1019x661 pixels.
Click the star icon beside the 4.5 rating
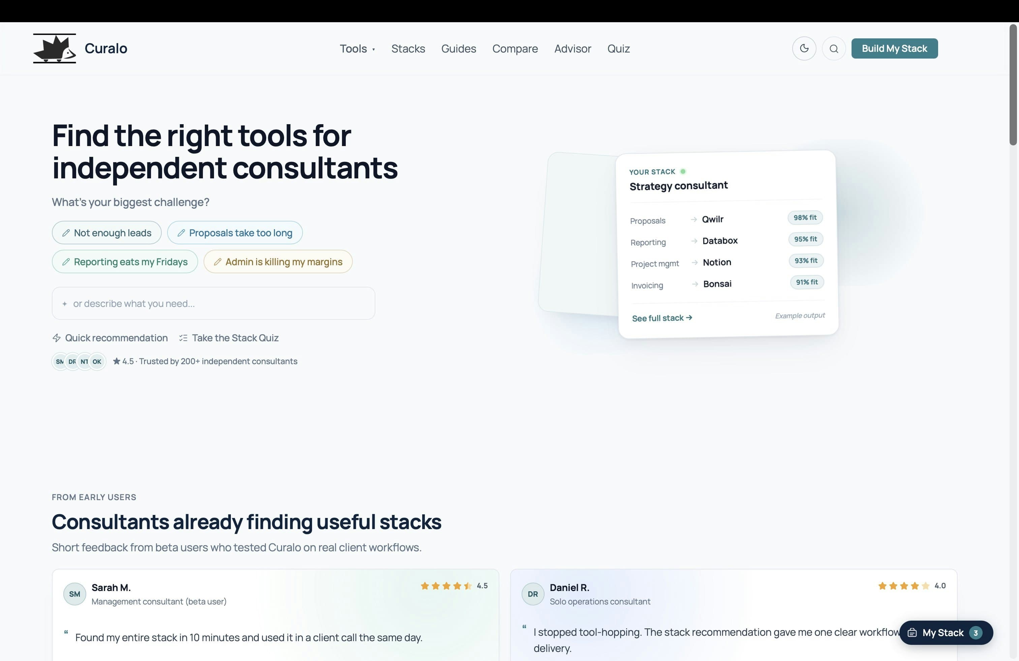[x=117, y=361]
